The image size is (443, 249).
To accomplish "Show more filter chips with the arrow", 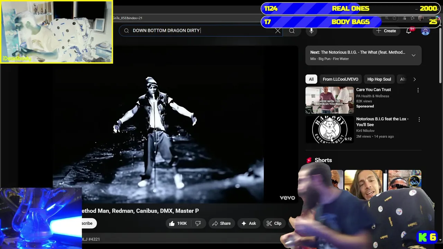I will pos(414,79).
